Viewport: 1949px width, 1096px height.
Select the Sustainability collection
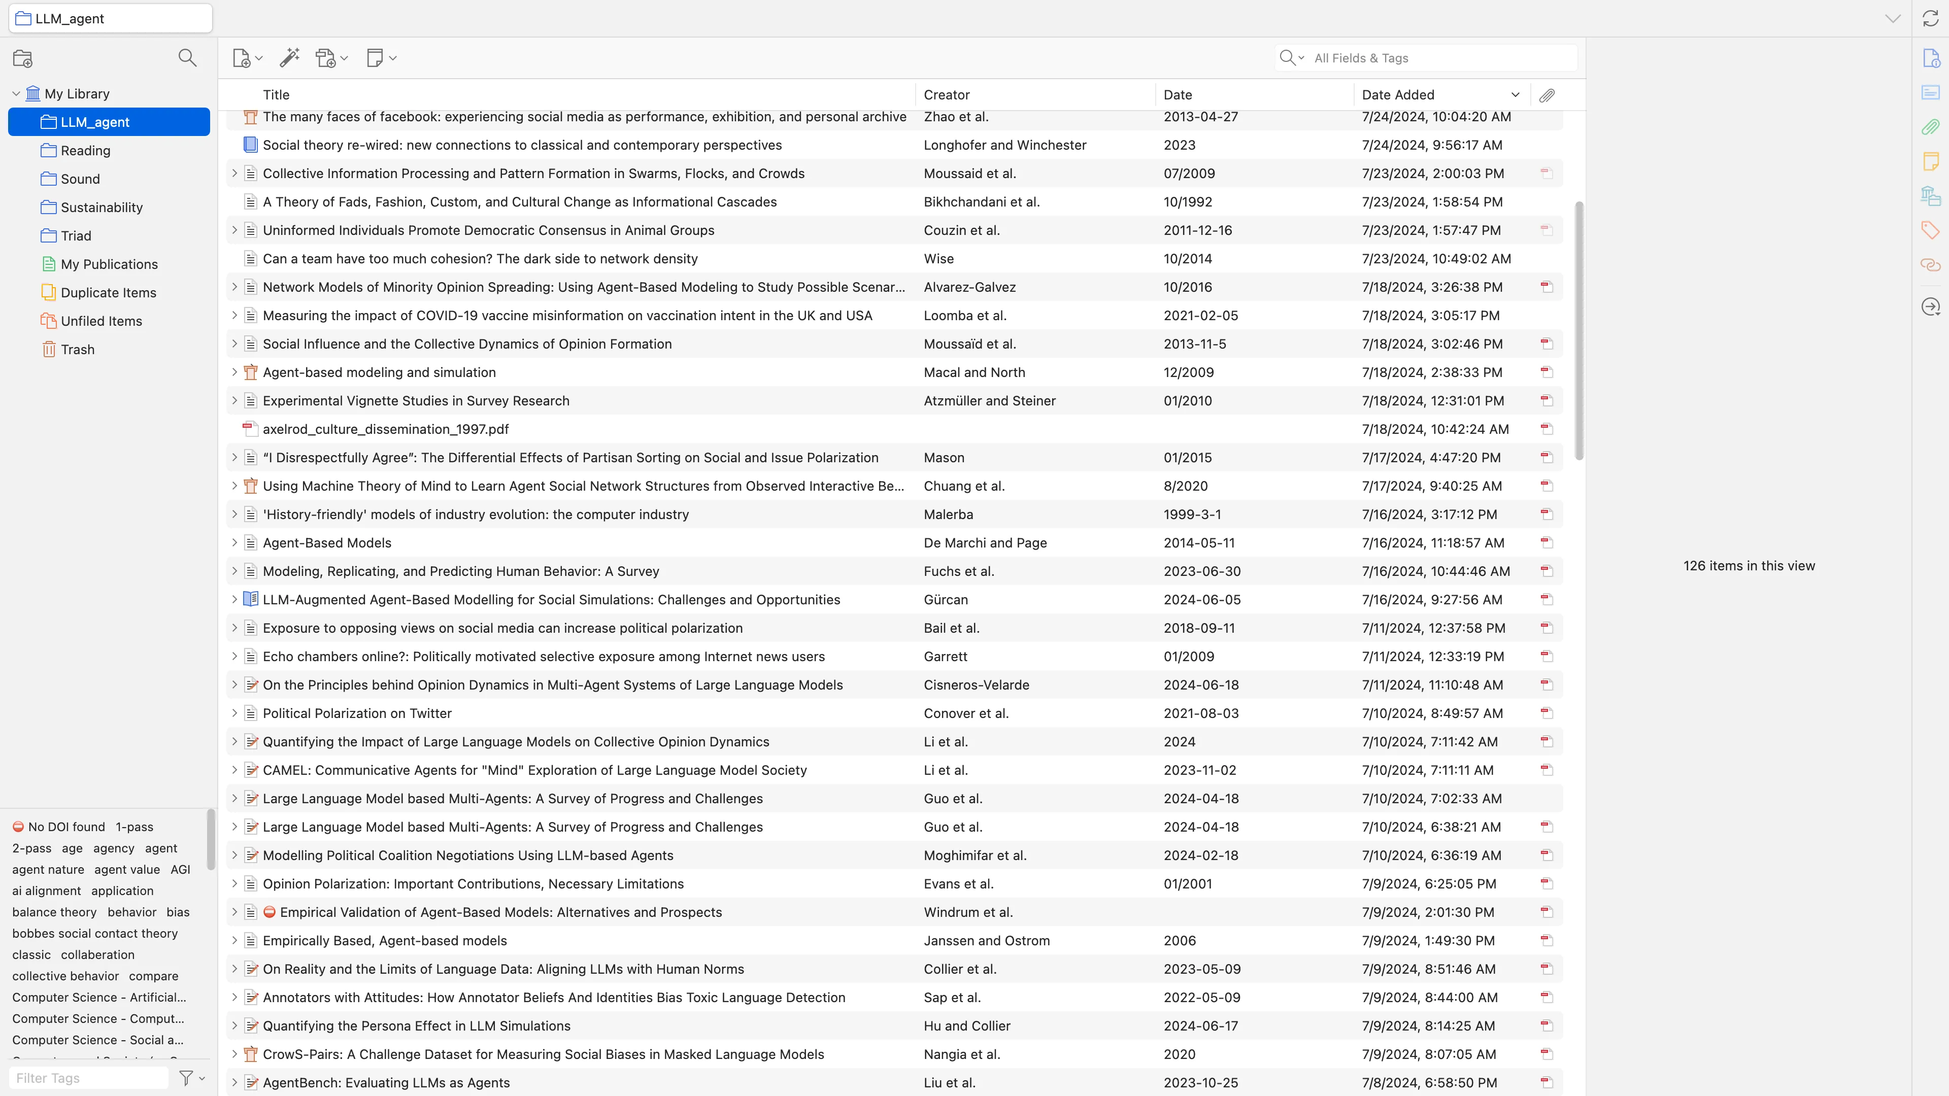coord(102,207)
